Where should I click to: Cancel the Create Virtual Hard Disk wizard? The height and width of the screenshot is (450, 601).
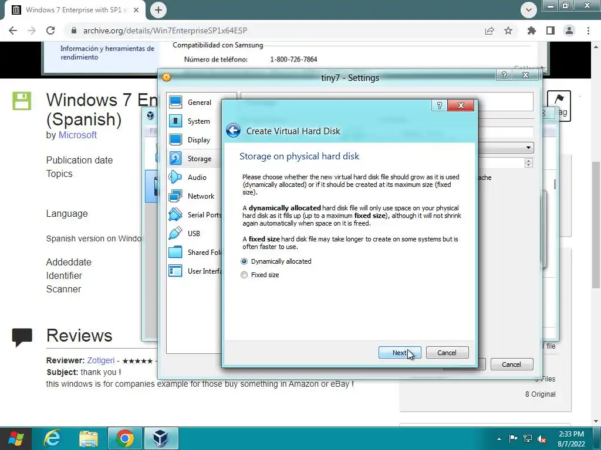[447, 352]
